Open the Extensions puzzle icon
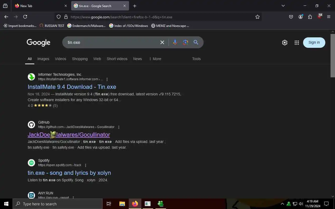 pos(310,17)
